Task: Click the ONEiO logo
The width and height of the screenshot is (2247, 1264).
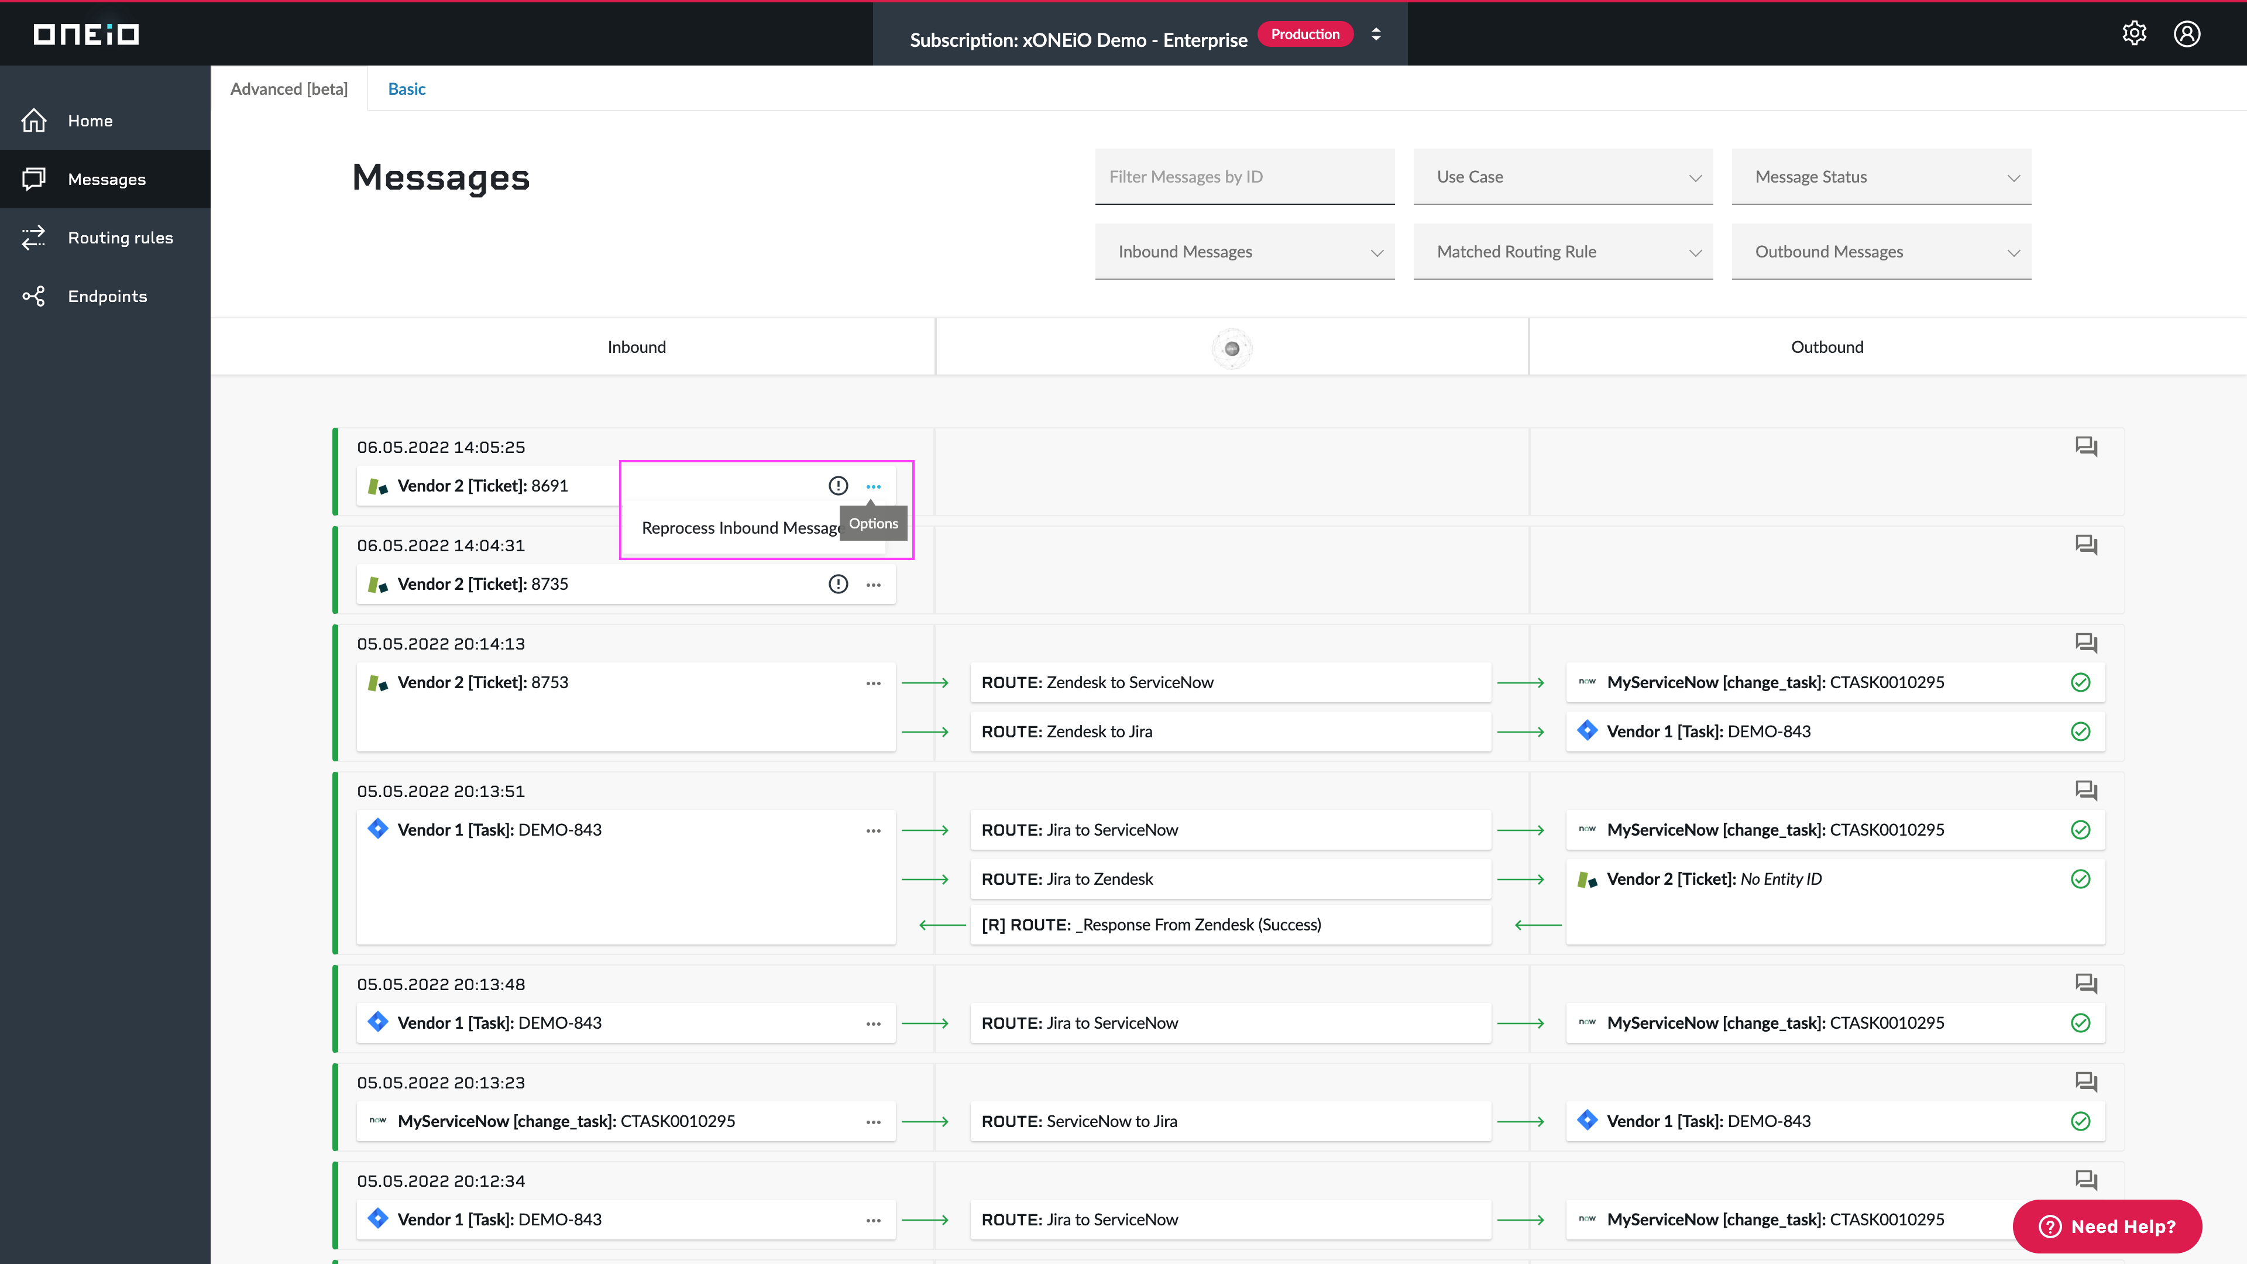Action: coord(87,34)
